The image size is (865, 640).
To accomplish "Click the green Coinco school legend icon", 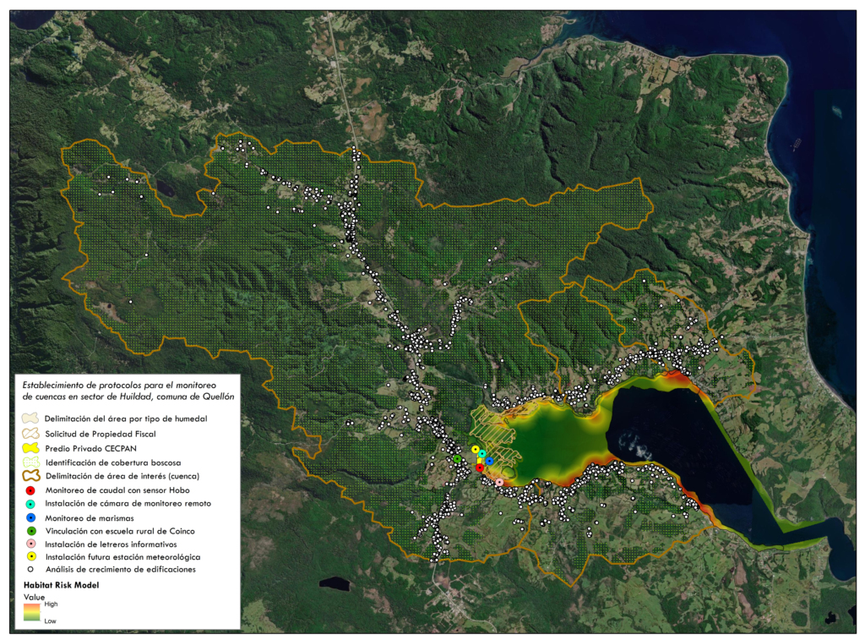I will pos(31,531).
